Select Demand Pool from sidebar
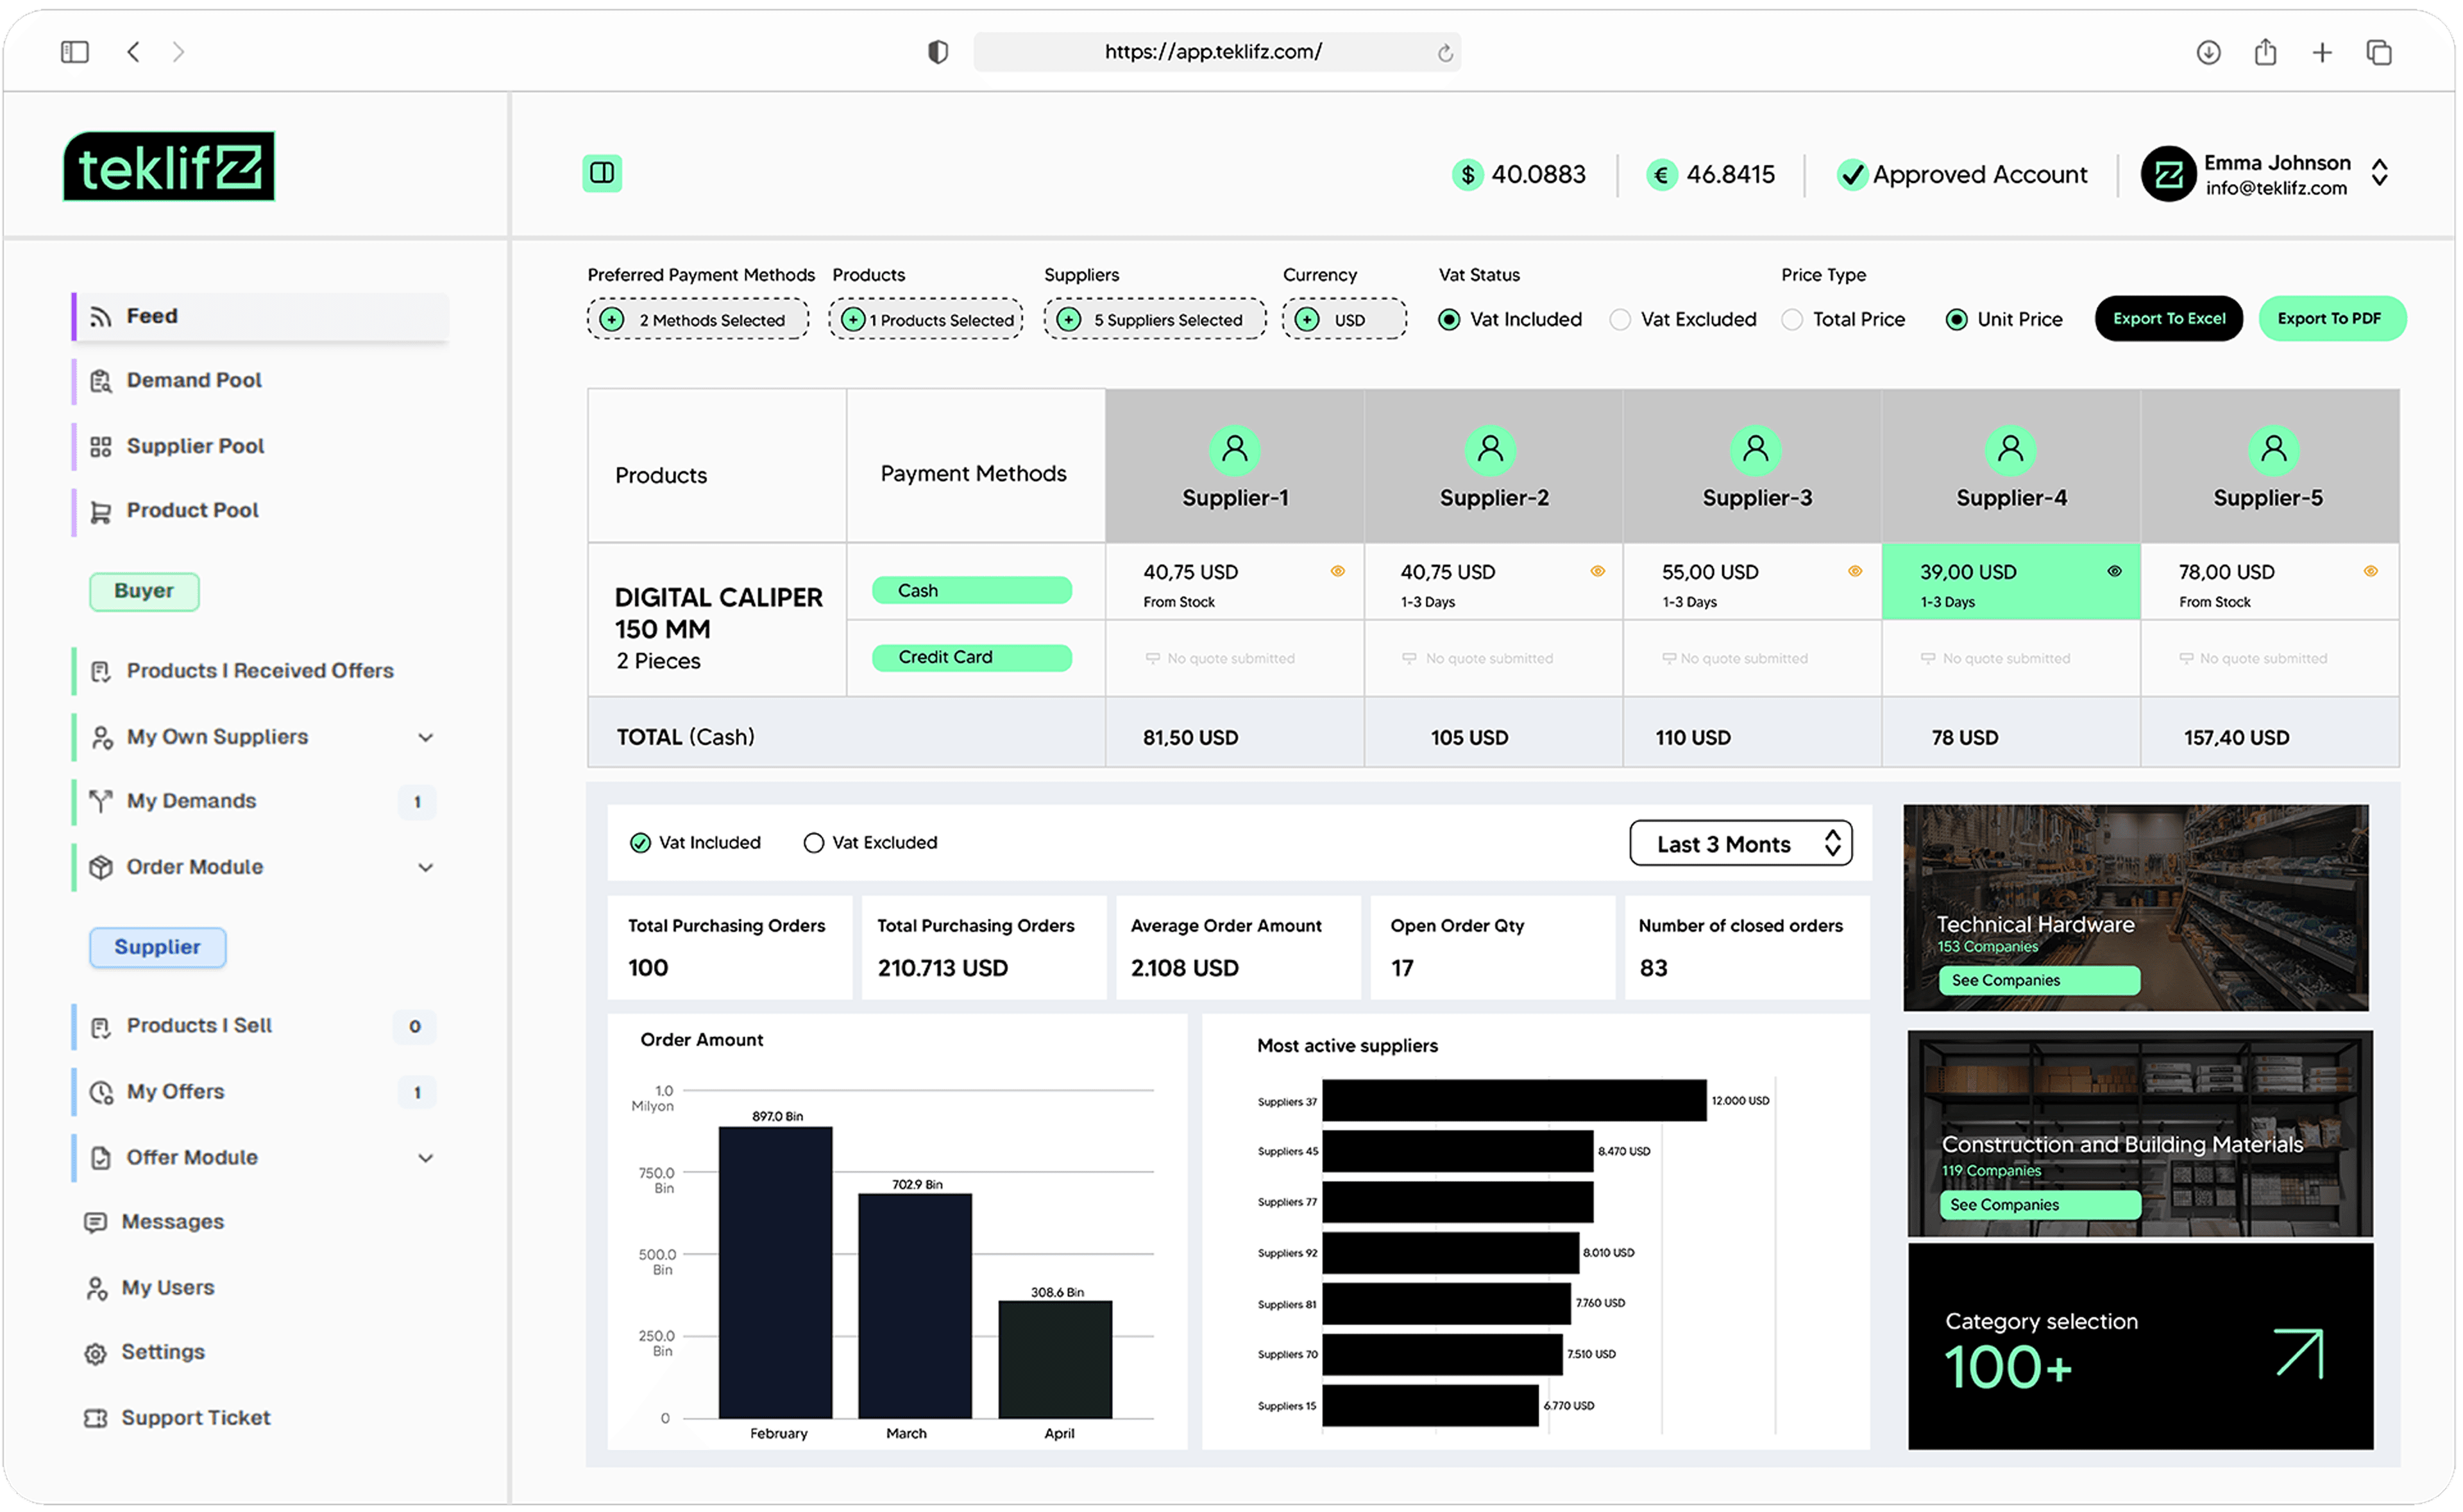The height and width of the screenshot is (1512, 2463). [x=193, y=380]
